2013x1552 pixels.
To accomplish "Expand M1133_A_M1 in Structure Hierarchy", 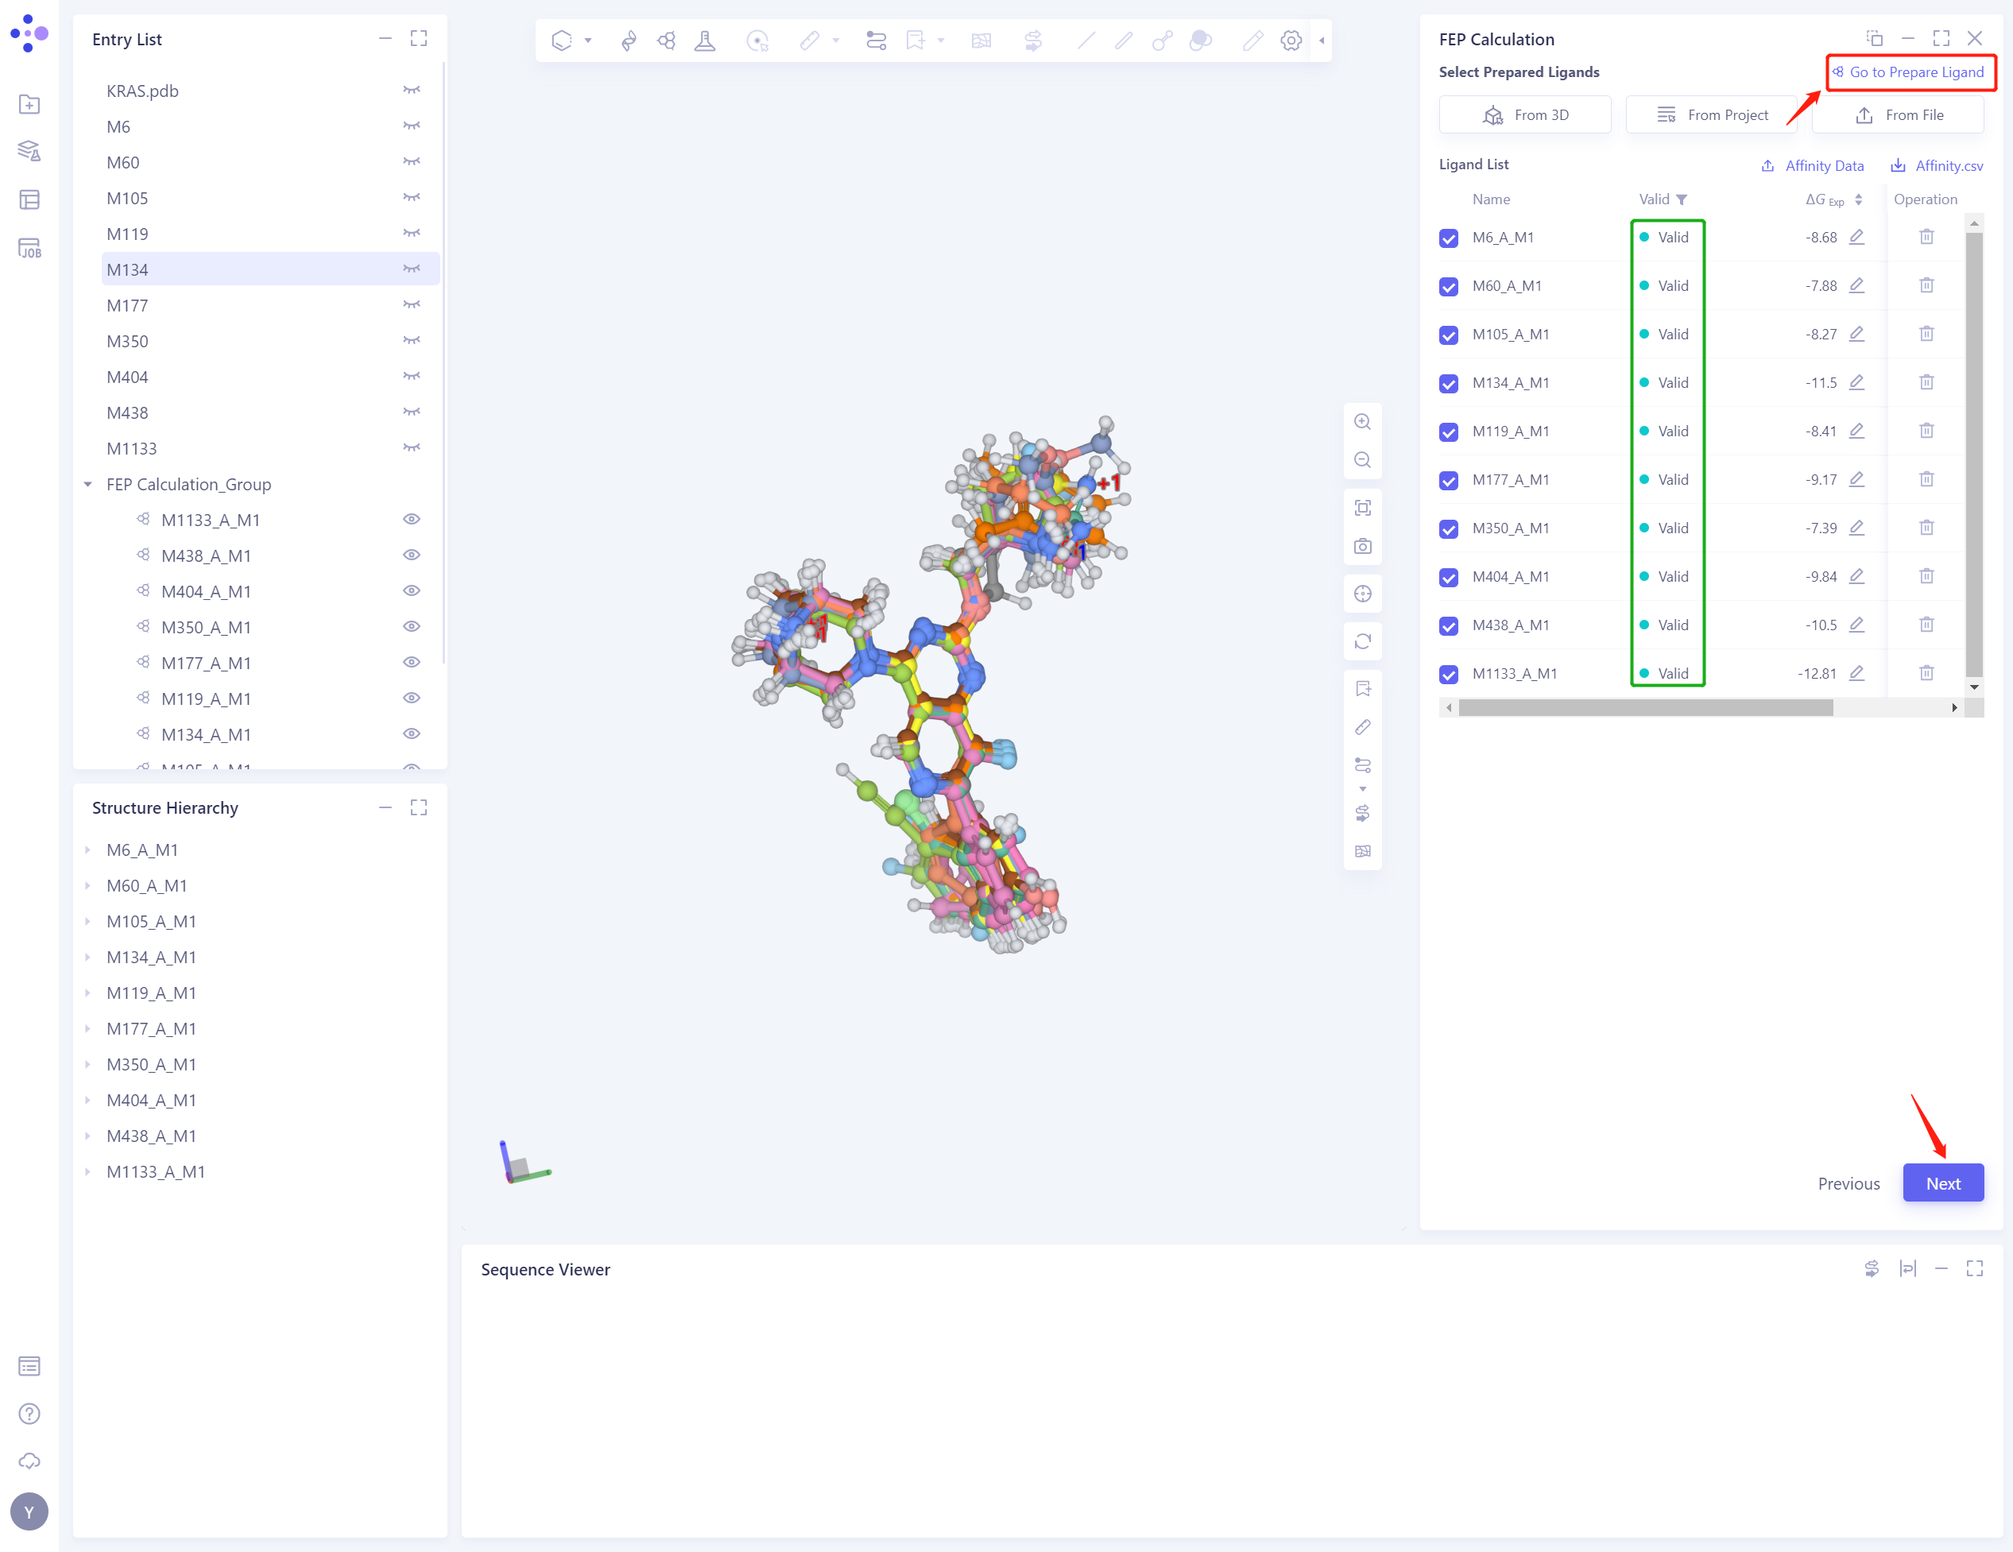I will (x=87, y=1172).
